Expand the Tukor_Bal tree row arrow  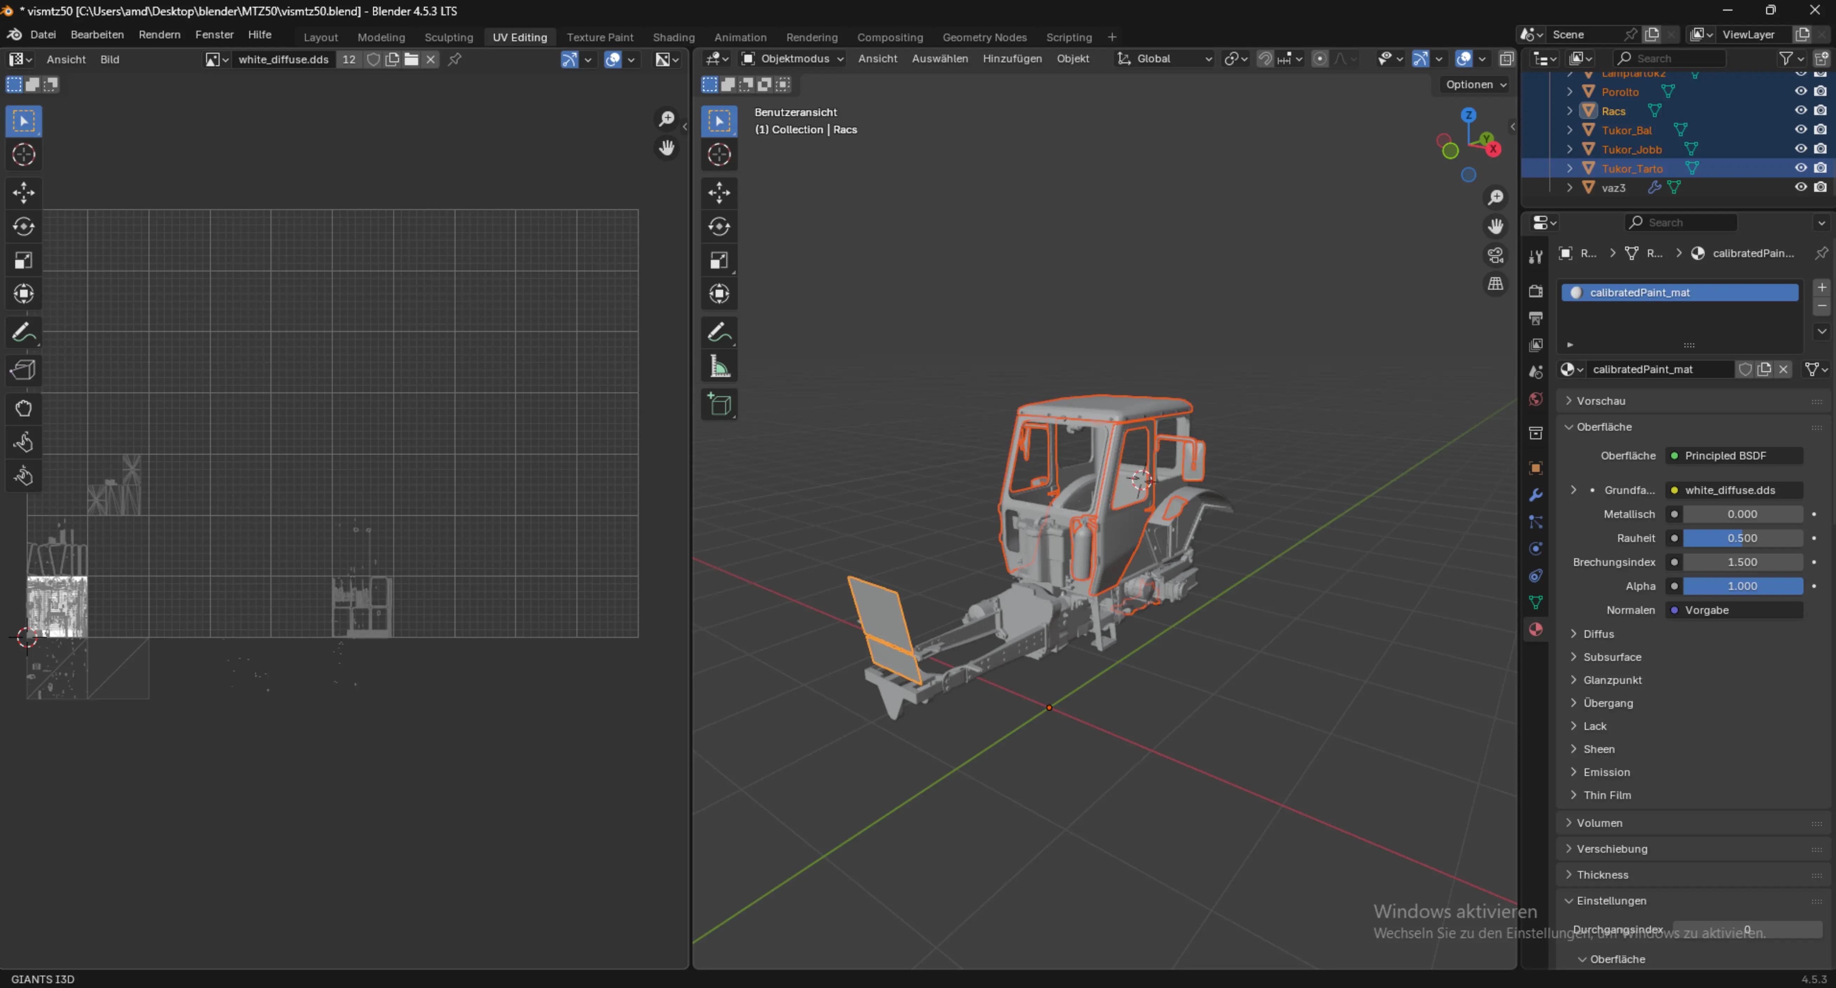pos(1569,130)
